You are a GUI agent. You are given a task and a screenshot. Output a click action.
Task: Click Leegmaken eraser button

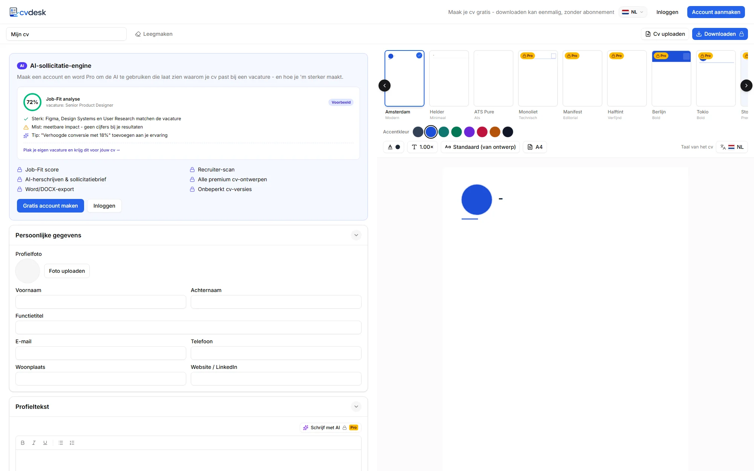click(x=154, y=34)
